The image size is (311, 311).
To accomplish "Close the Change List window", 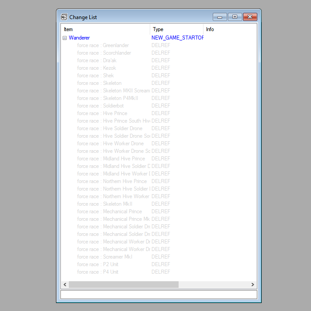I will pyautogui.click(x=250, y=17).
